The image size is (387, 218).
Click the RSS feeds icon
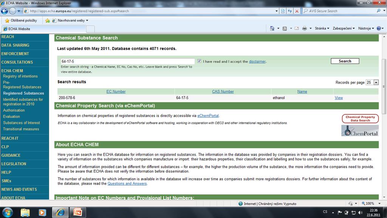(285, 28)
